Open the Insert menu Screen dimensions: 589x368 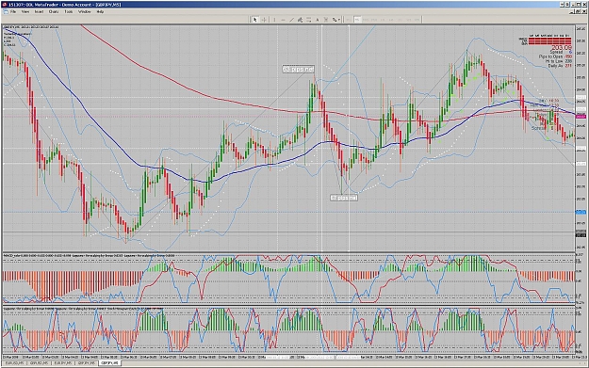(39, 11)
